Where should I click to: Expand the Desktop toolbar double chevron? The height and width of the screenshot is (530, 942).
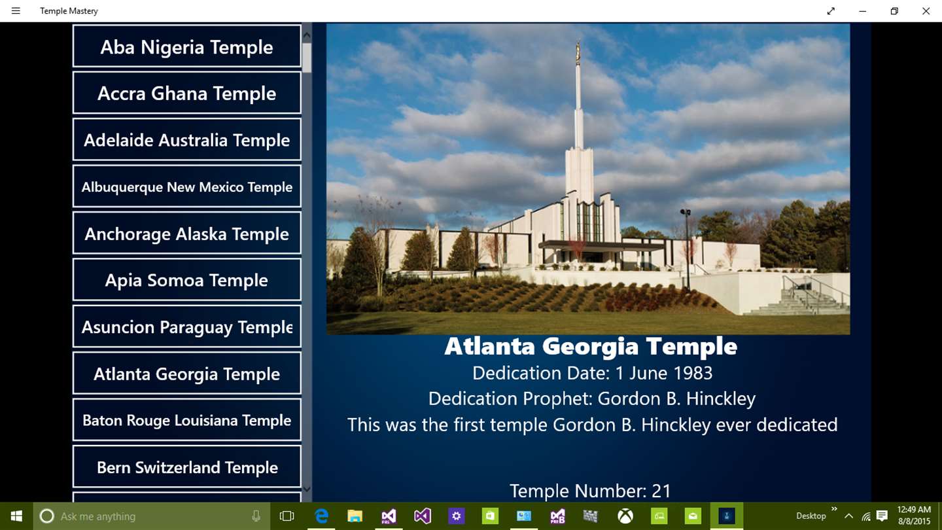click(834, 509)
